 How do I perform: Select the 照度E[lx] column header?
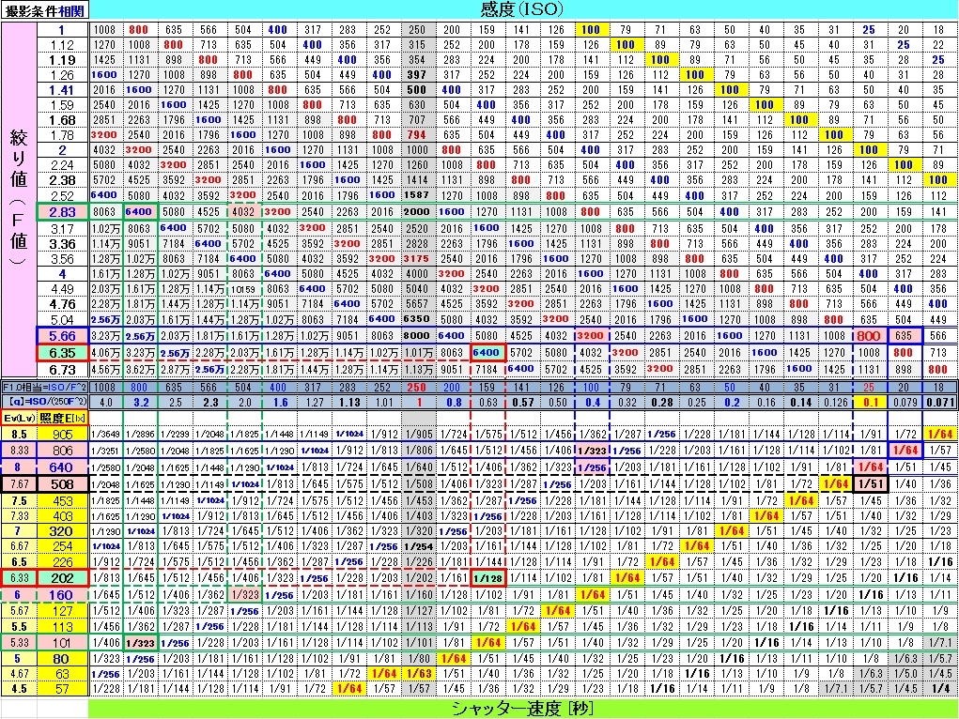click(62, 419)
